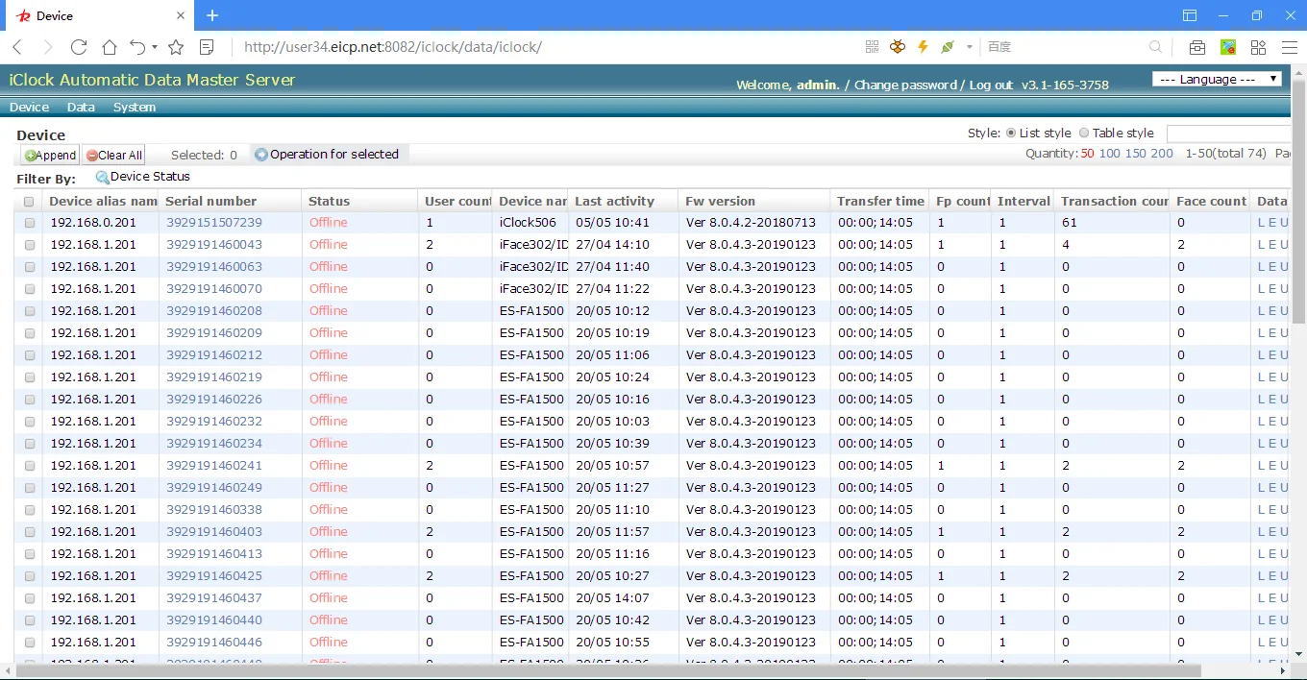Viewport: 1307px width, 680px height.
Task: Tick the select-all checkbox in table header
Action: tap(29, 202)
